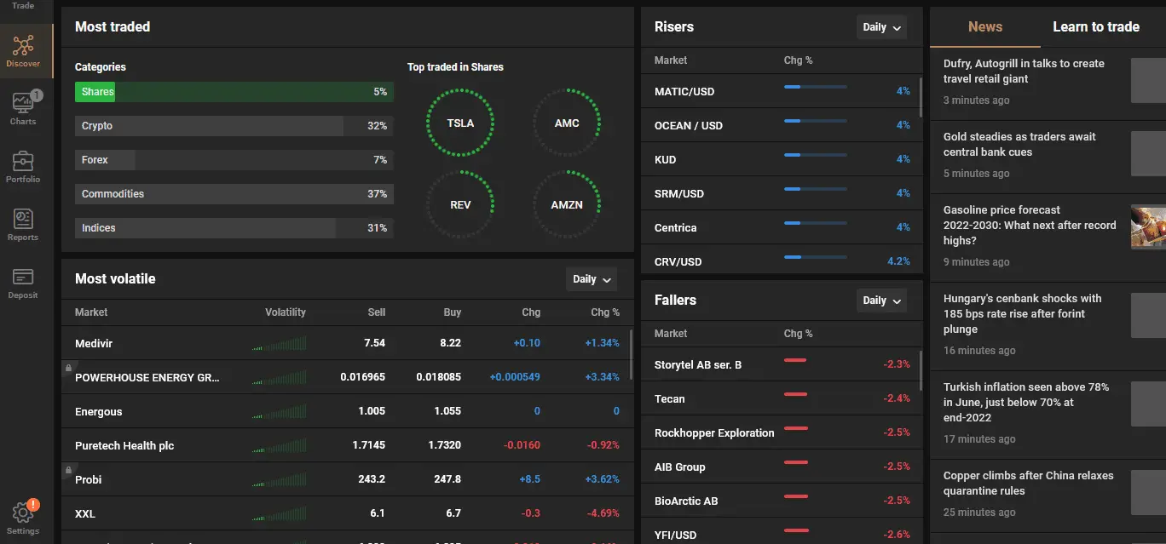This screenshot has width=1166, height=544.
Task: Open the Daily dropdown in Fallers
Action: click(x=881, y=301)
